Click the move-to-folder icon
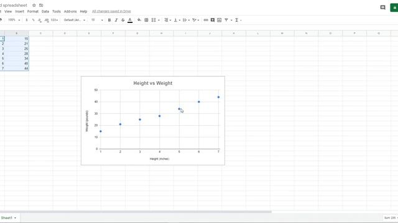The height and width of the screenshot is (223, 398). [41, 6]
